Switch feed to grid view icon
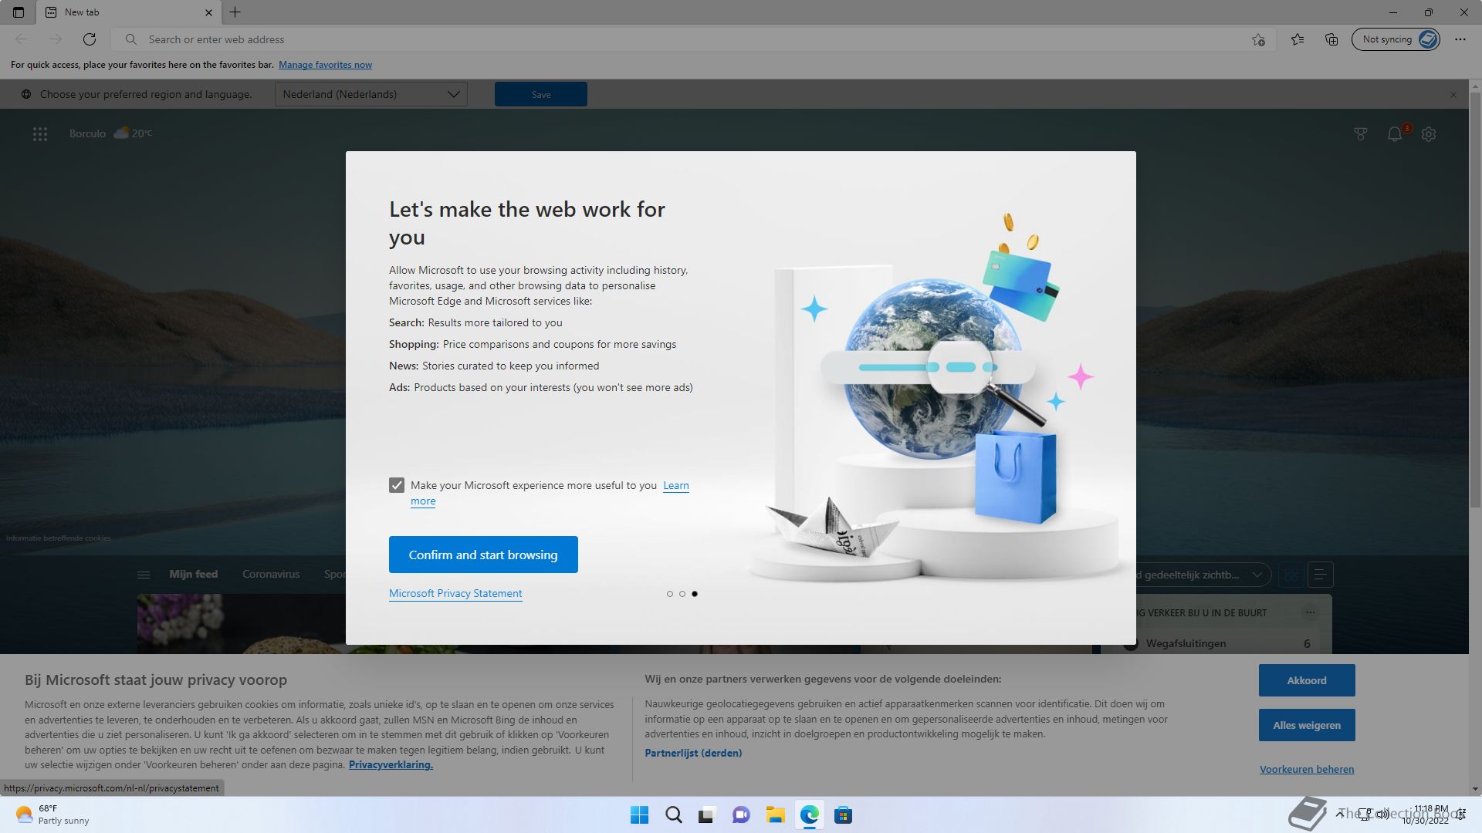 click(1291, 575)
